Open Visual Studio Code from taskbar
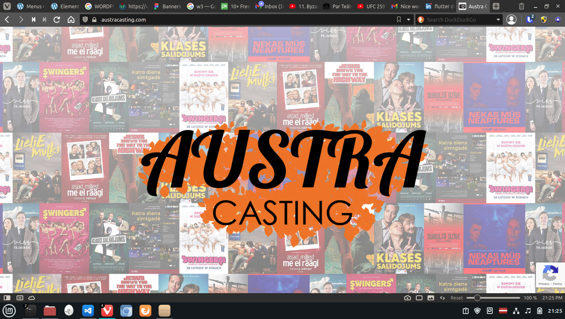 pyautogui.click(x=88, y=310)
